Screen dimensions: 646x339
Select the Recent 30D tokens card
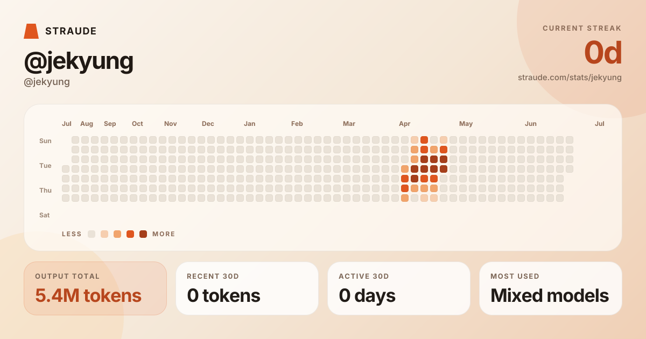coord(247,288)
